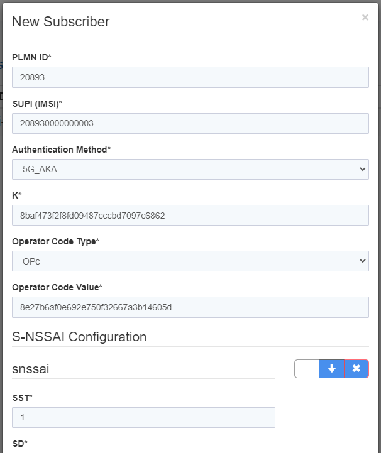Click the Operator Code Type label
Screen dimensions: 381x453
(x=55, y=241)
